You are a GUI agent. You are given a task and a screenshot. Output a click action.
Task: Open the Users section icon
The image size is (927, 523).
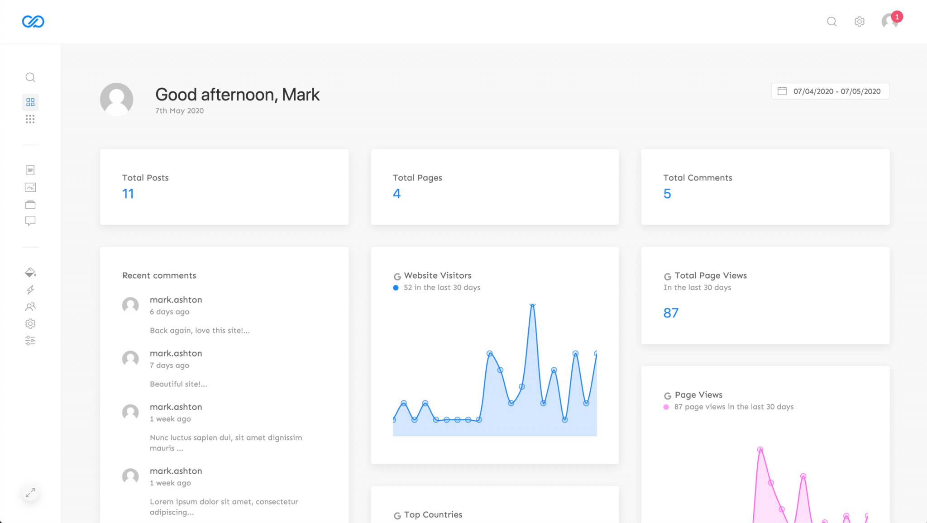click(x=30, y=307)
